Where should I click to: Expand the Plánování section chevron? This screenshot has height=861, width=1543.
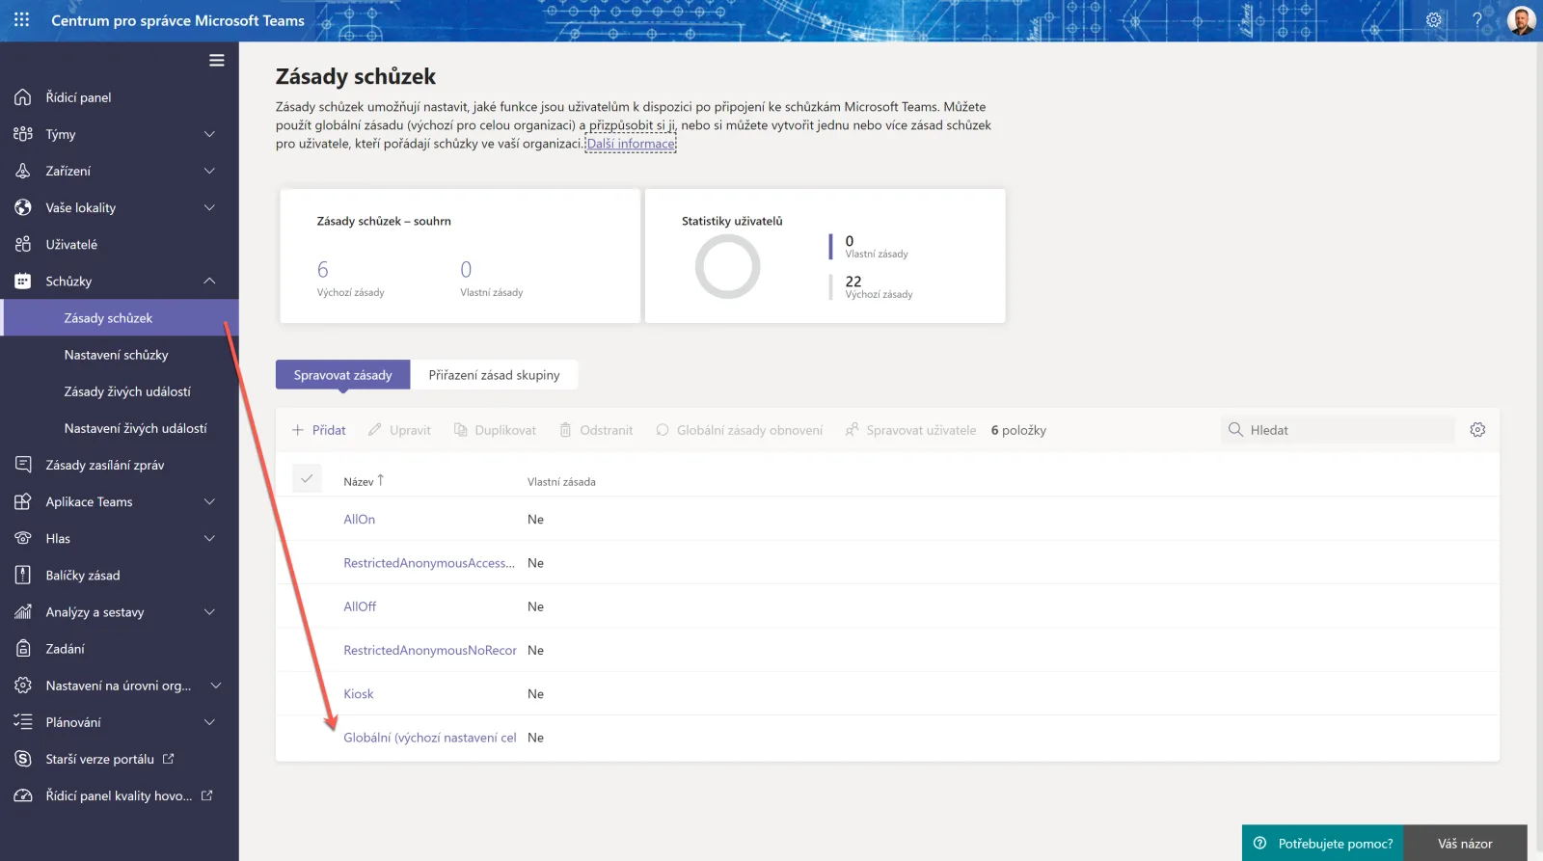coord(209,722)
